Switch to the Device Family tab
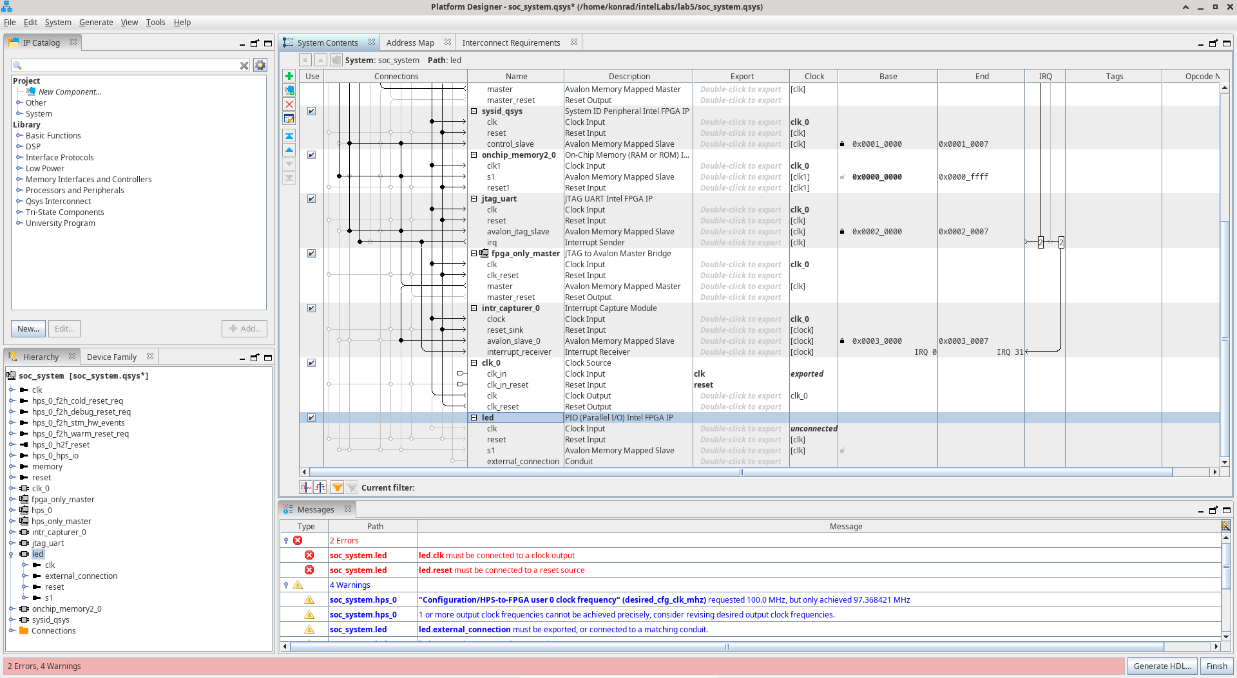The height and width of the screenshot is (678, 1237). coord(111,357)
